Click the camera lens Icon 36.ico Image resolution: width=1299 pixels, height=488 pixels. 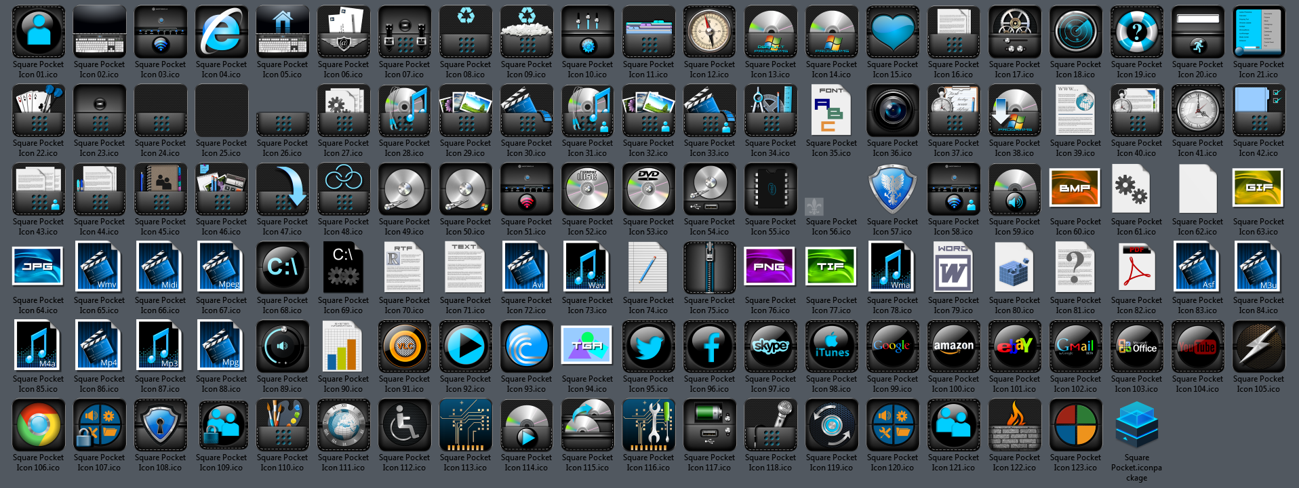(x=893, y=110)
